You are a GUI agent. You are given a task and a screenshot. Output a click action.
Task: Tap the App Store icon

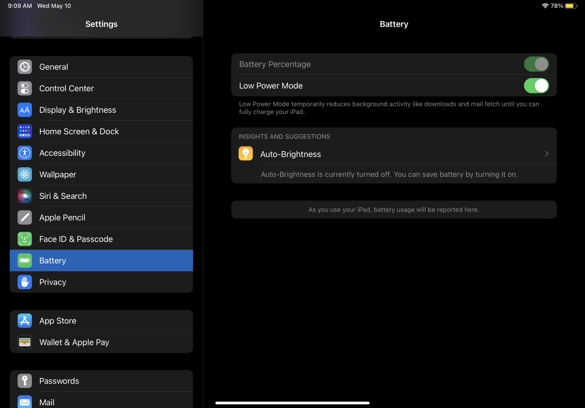[25, 321]
